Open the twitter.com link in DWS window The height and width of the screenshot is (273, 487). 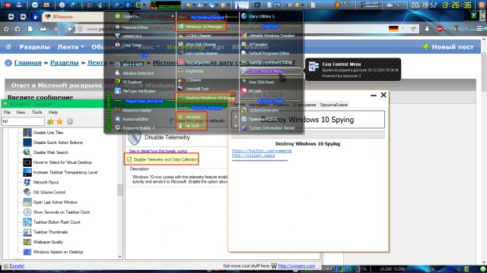pyautogui.click(x=262, y=151)
